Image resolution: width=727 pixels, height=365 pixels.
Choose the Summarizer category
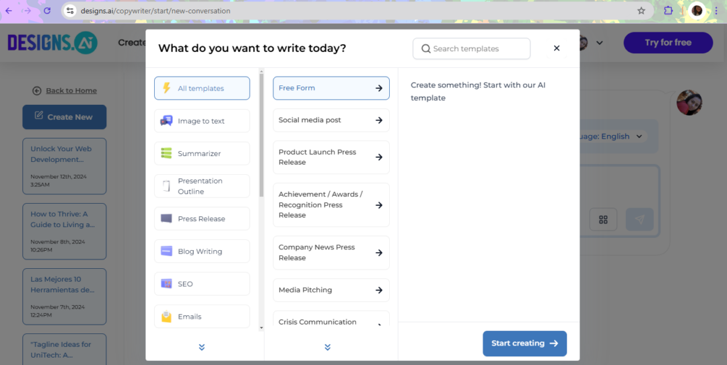(202, 153)
